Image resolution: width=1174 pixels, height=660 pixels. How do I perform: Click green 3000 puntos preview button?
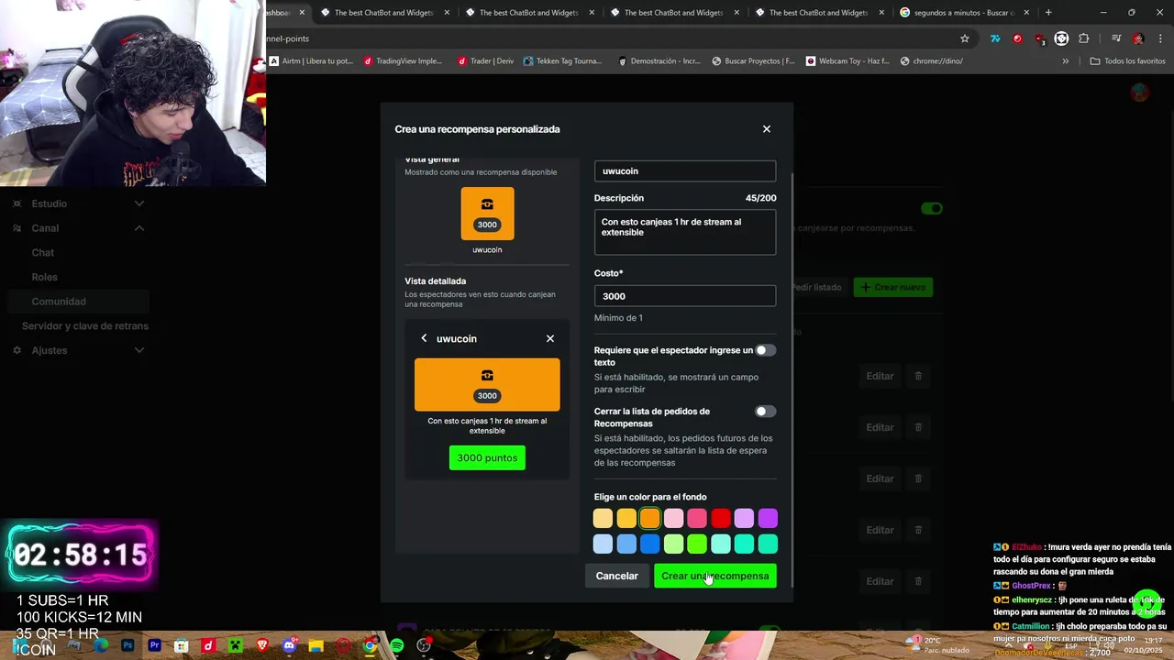pyautogui.click(x=487, y=457)
